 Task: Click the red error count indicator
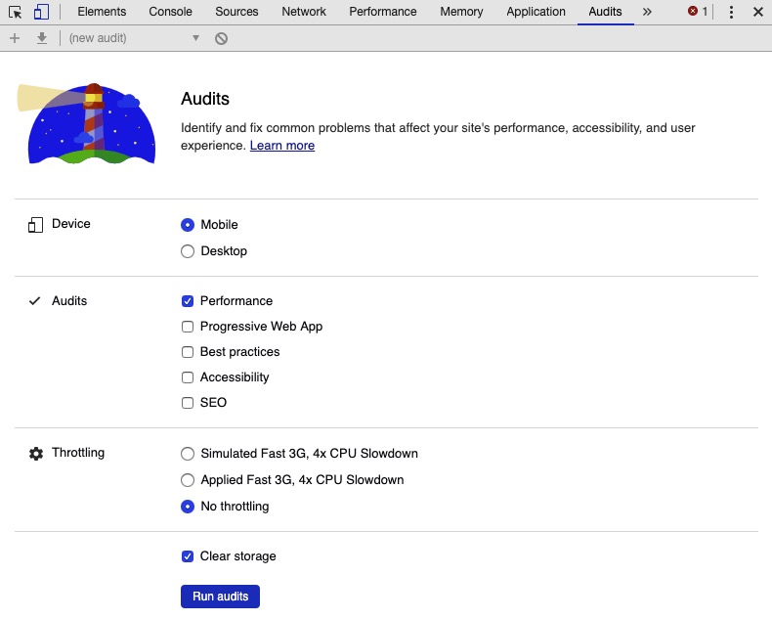point(698,12)
